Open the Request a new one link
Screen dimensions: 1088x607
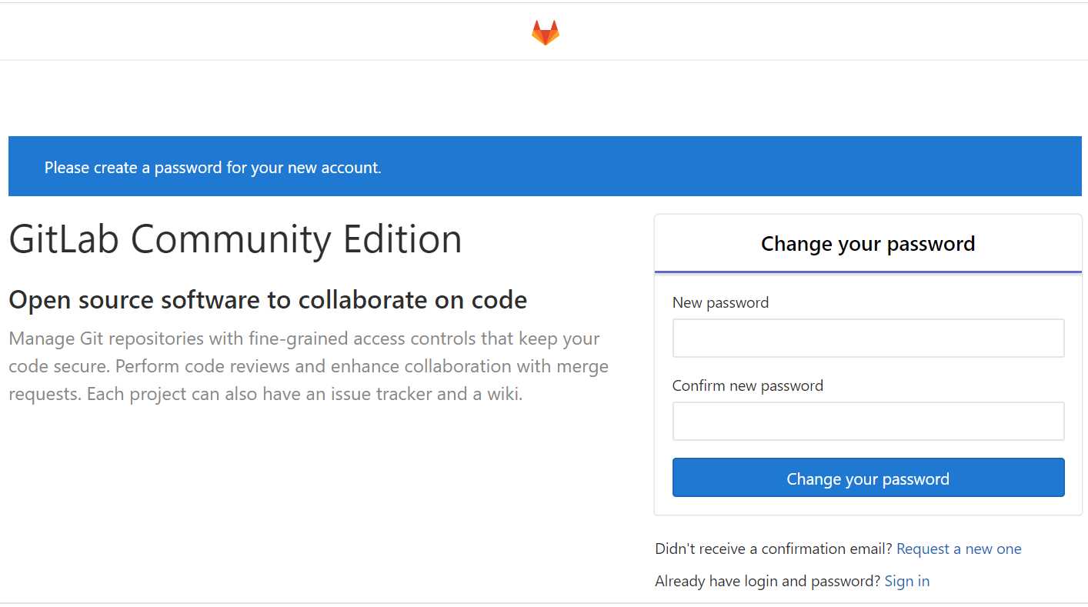coord(959,549)
